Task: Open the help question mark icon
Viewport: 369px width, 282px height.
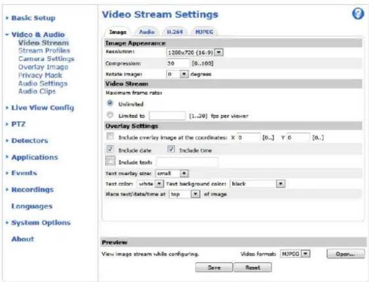Action: 358,14
